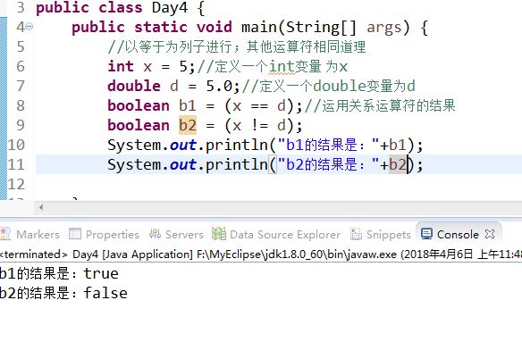Viewport: 522px width, 342px height.
Task: Close the Console view with its X
Action: click(x=490, y=234)
